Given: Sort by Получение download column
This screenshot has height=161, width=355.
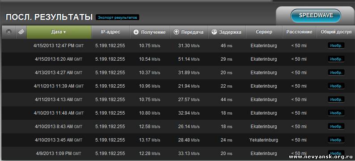Looking at the screenshot, I should [149, 32].
